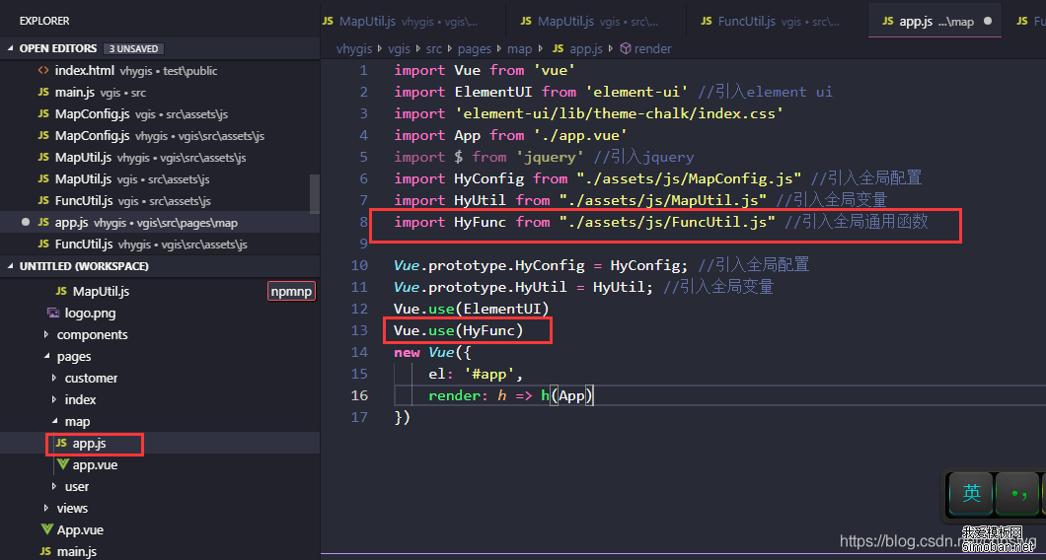The width and height of the screenshot is (1046, 560).
Task: Toggle the 英 input language button
Action: tap(972, 494)
